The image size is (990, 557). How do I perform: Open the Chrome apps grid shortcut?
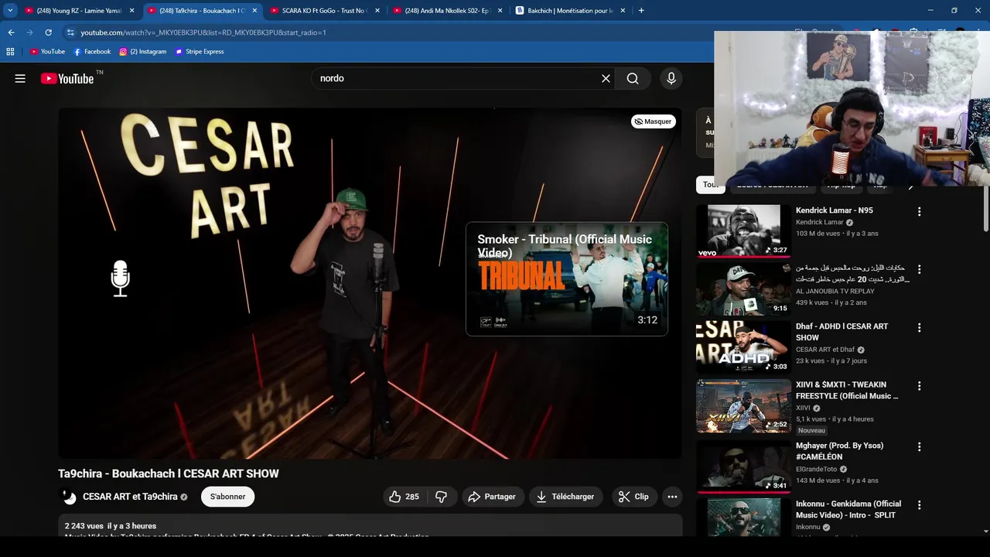pyautogui.click(x=10, y=52)
